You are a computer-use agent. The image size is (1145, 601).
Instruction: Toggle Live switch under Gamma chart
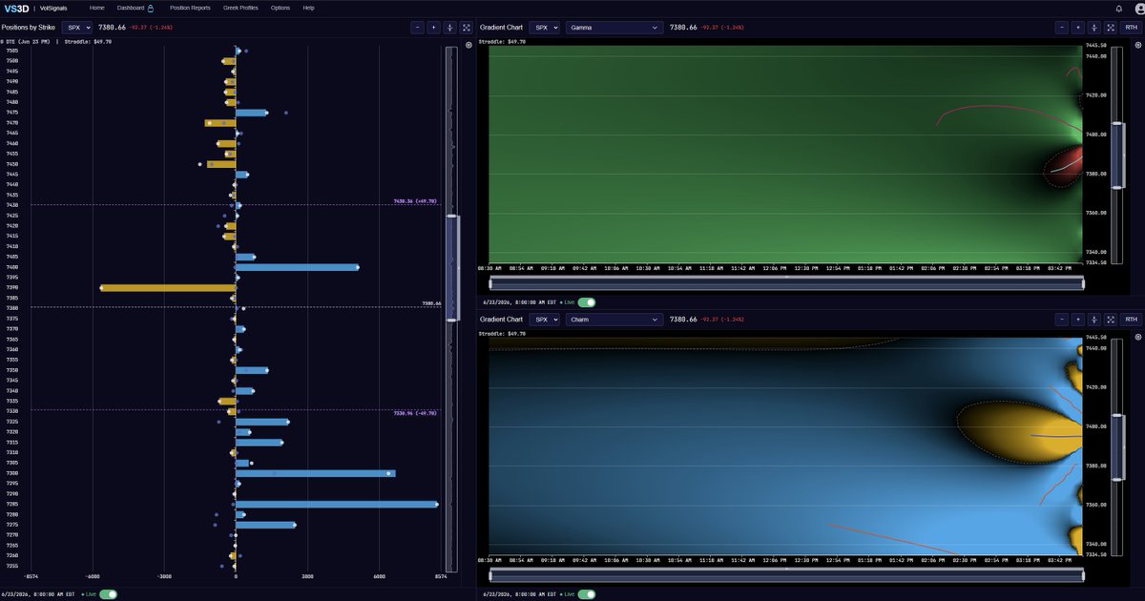coord(587,302)
